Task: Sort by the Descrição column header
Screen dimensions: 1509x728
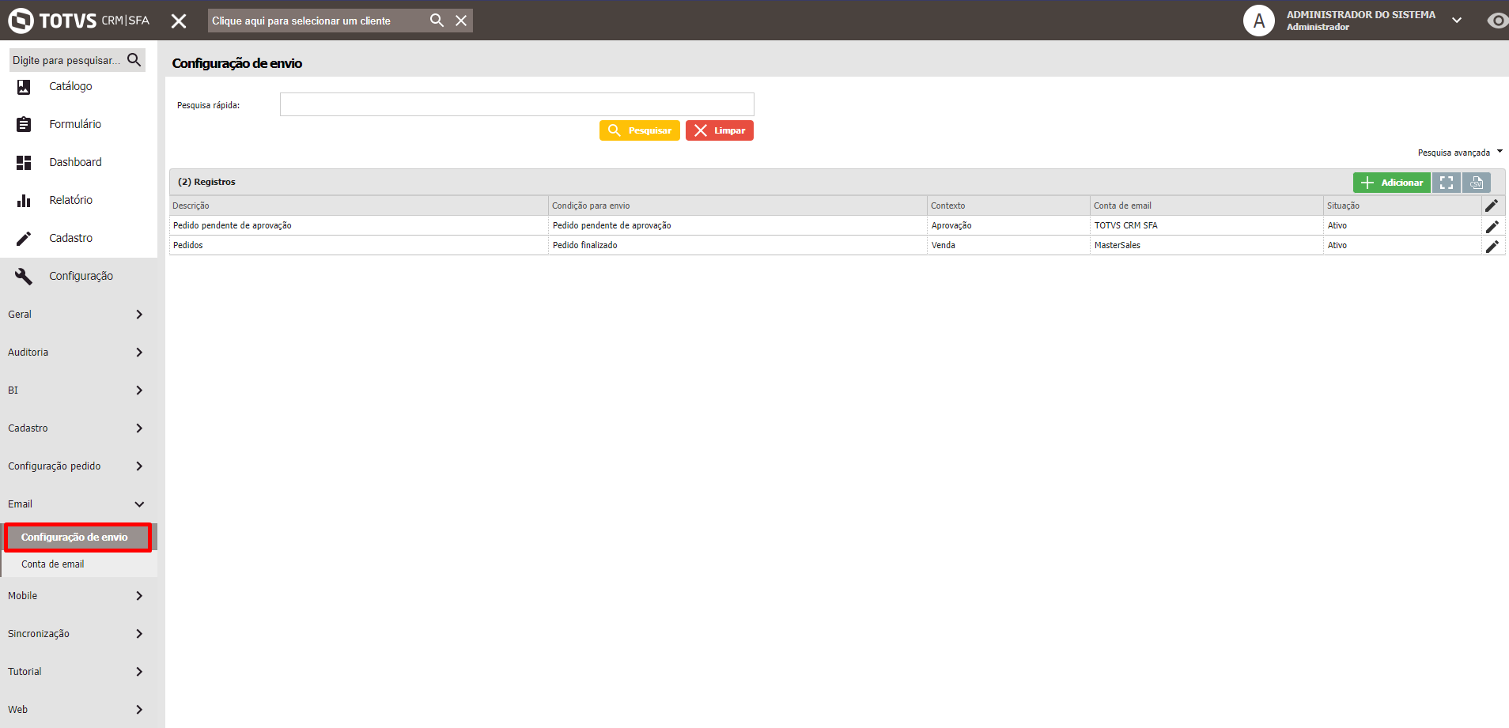Action: pyautogui.click(x=358, y=206)
